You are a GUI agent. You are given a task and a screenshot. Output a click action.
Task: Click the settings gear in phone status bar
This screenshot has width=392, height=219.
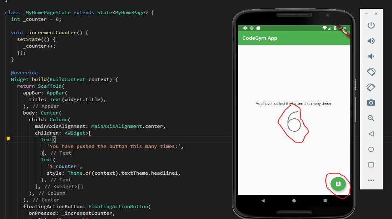tap(245, 28)
